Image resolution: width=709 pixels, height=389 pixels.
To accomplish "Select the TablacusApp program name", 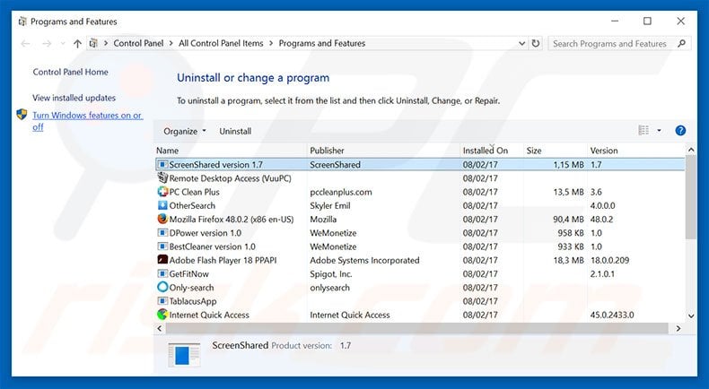I will point(193,301).
